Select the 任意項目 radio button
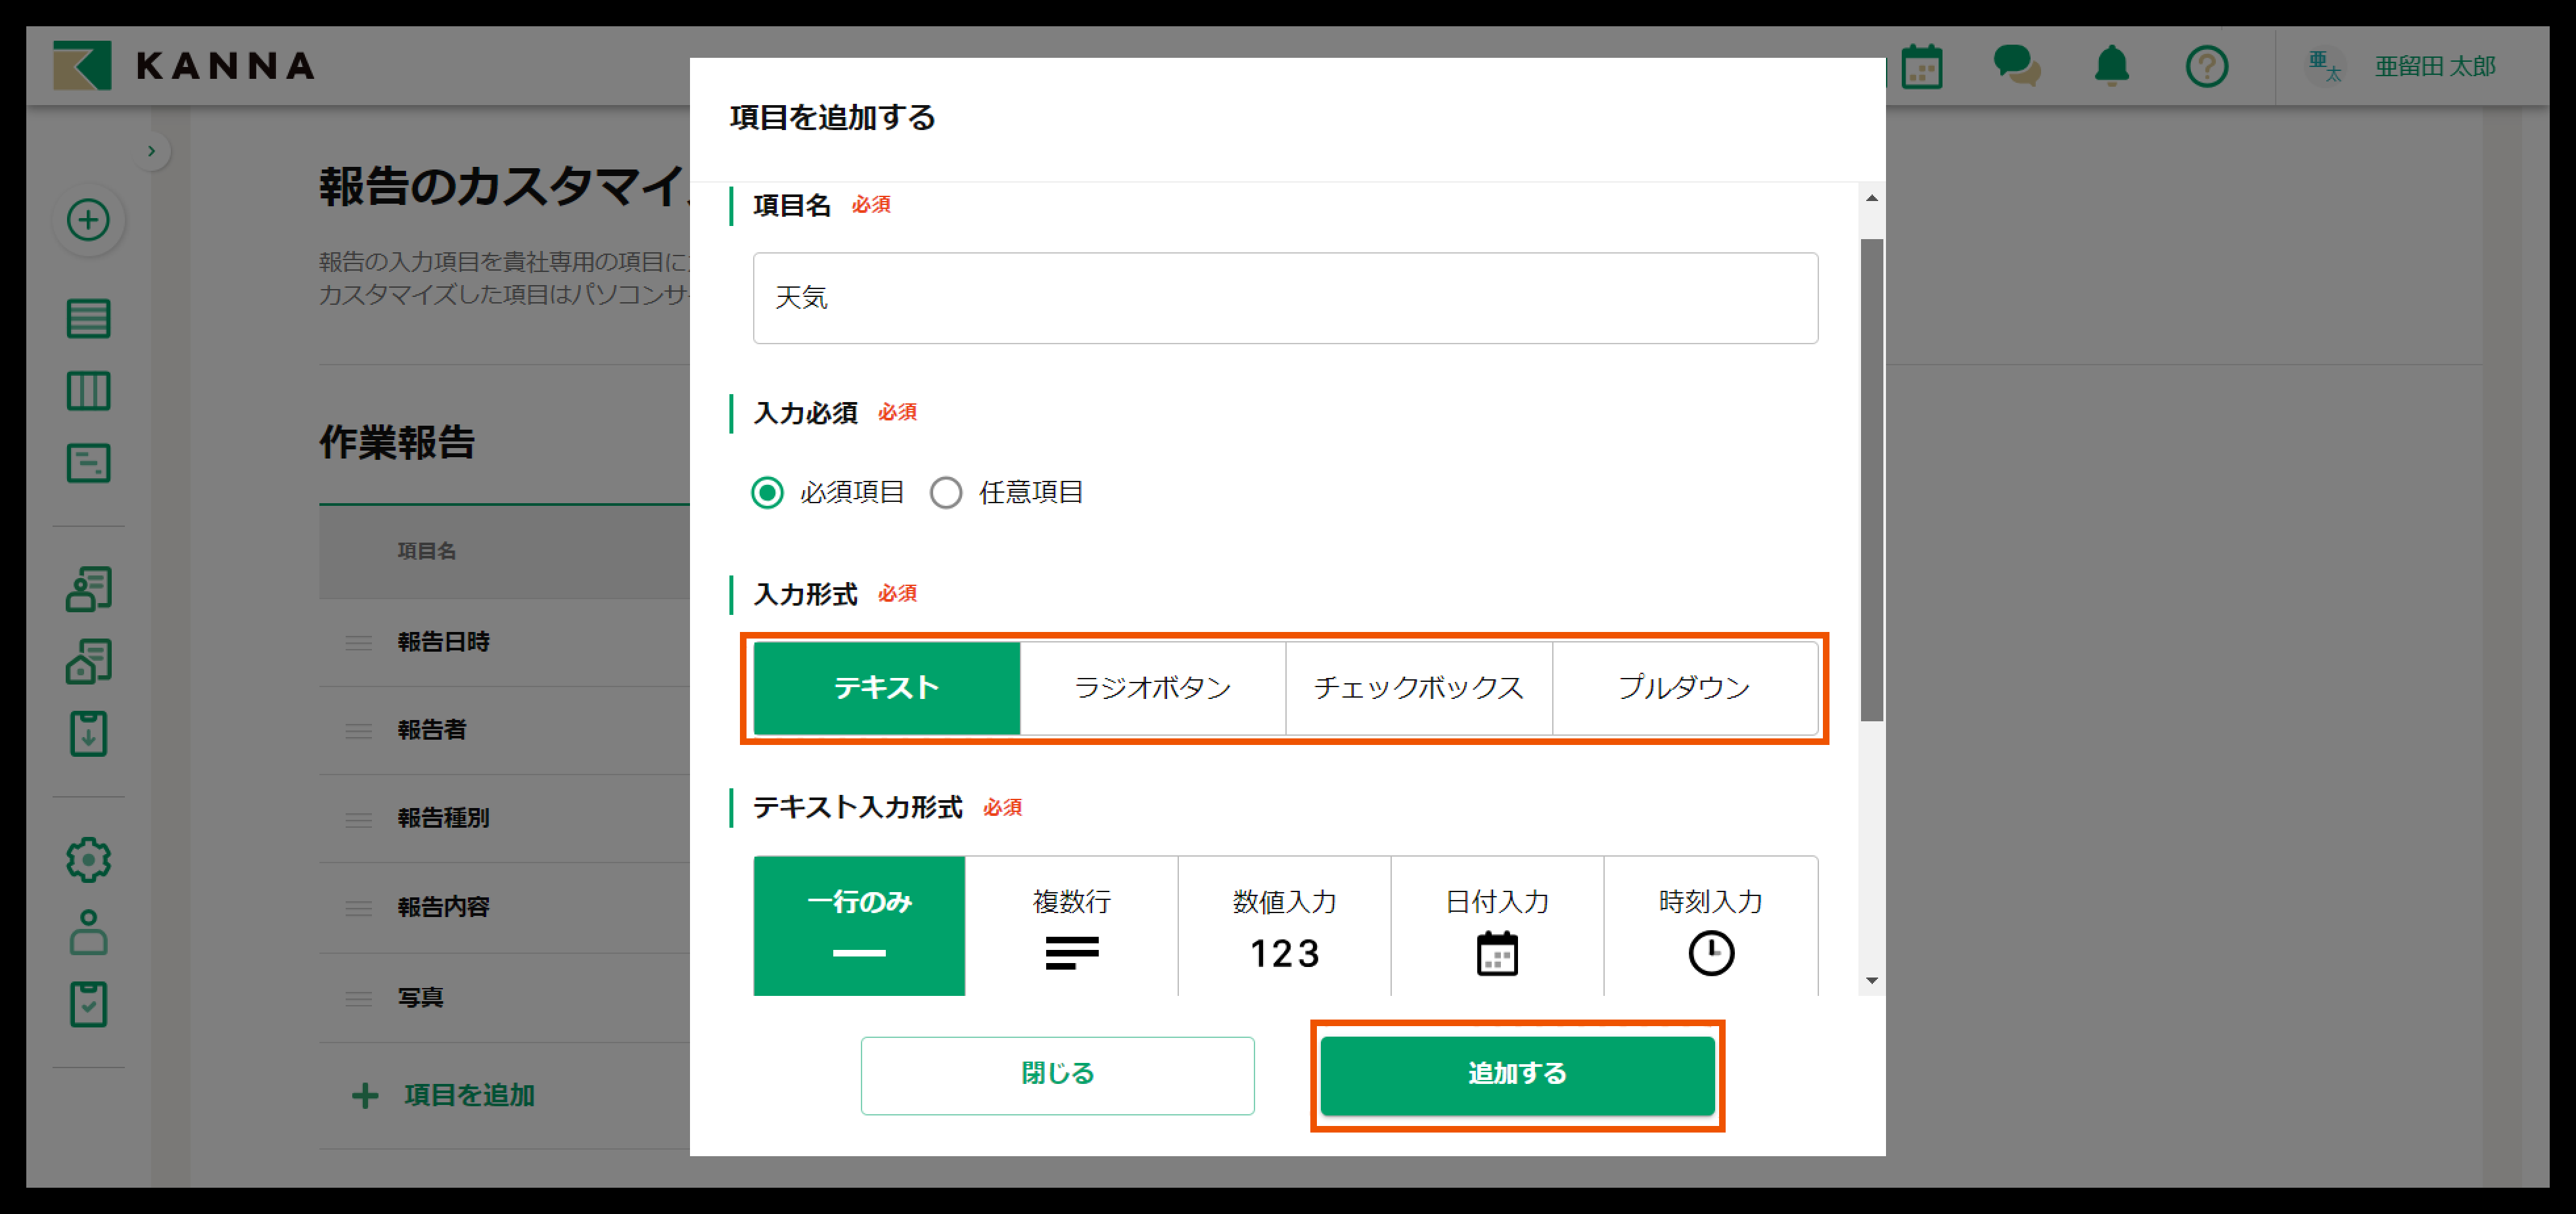This screenshot has height=1214, width=2576. 945,492
